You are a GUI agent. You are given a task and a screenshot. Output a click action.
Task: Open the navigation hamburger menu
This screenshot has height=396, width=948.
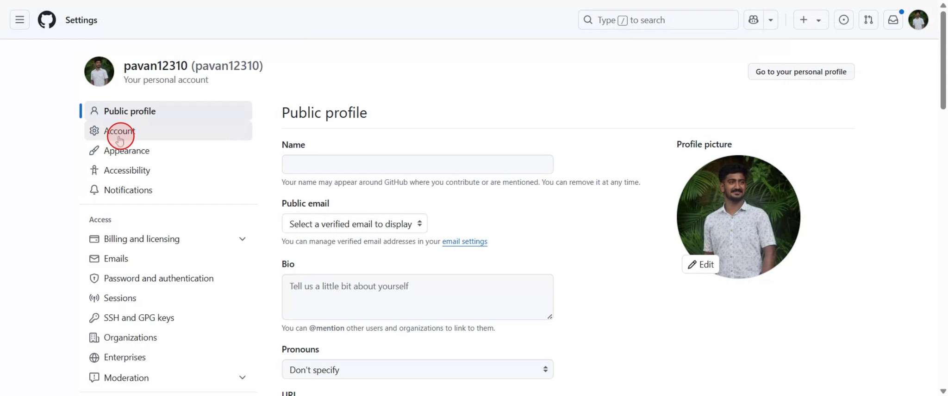pos(19,19)
